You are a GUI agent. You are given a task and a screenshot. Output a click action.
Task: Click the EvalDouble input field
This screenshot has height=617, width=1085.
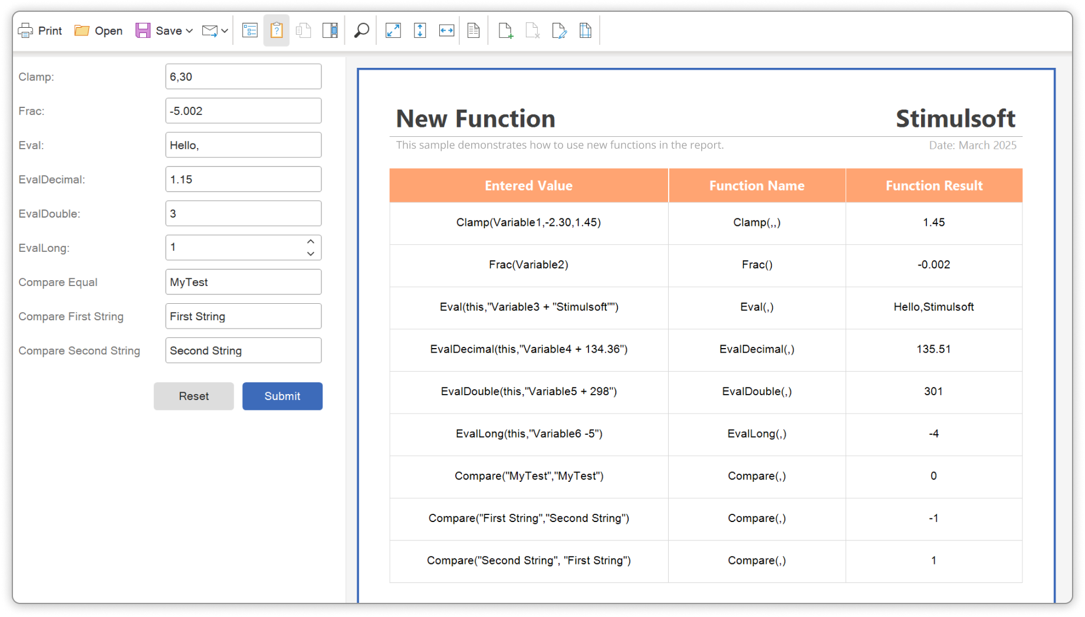(244, 214)
